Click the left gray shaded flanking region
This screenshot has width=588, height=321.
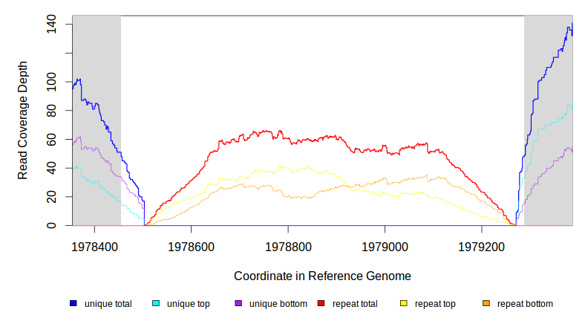pos(97,119)
